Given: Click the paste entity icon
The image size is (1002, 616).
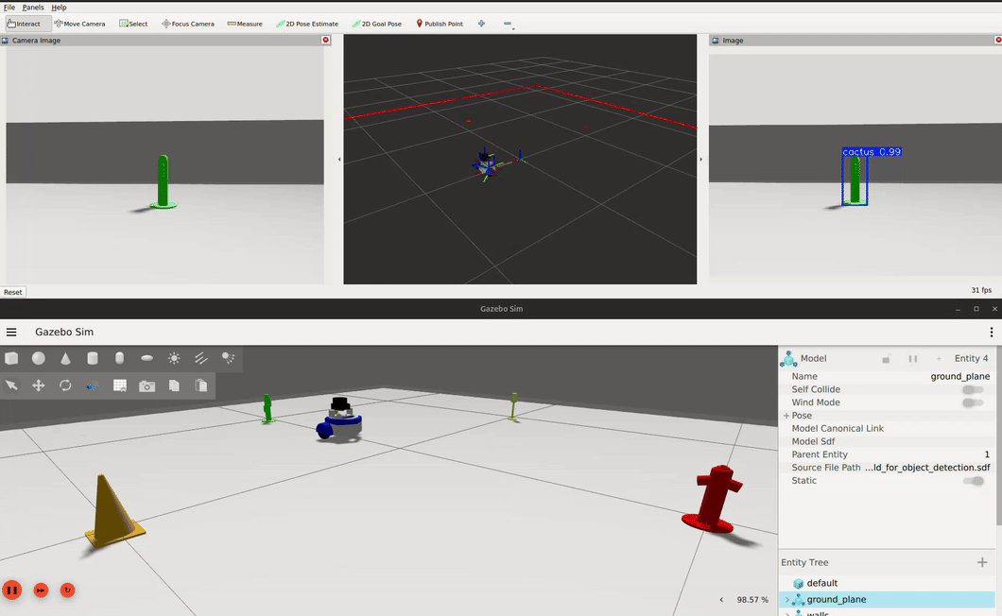Looking at the screenshot, I should (201, 385).
